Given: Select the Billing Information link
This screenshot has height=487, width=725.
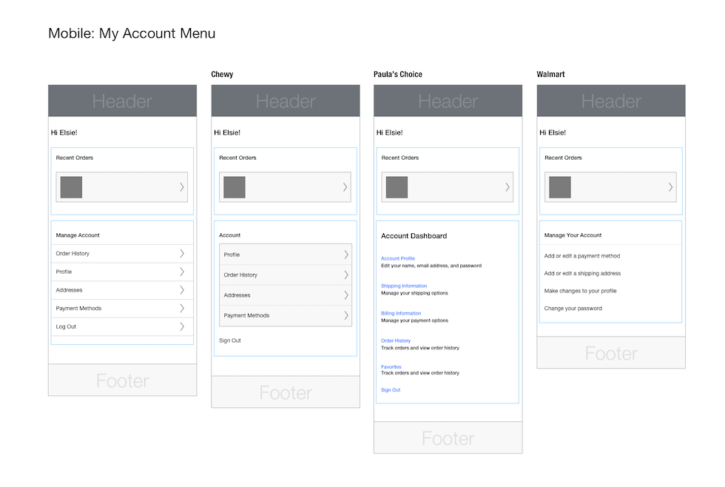Looking at the screenshot, I should pos(401,313).
